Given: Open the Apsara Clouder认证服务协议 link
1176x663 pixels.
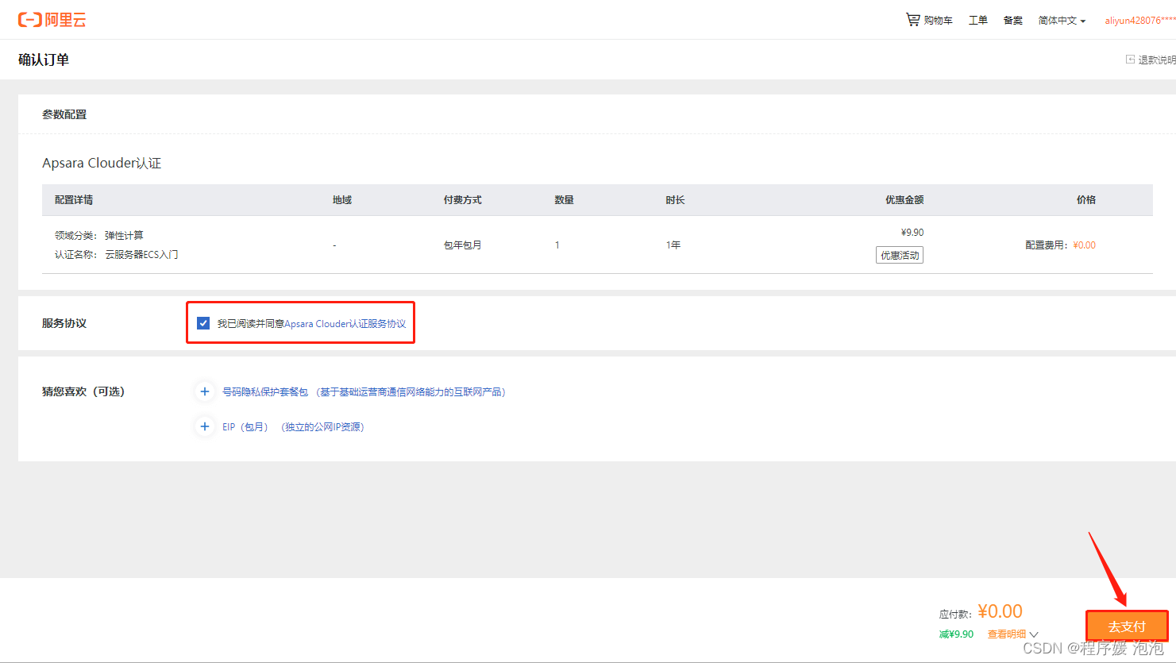Looking at the screenshot, I should (x=345, y=323).
